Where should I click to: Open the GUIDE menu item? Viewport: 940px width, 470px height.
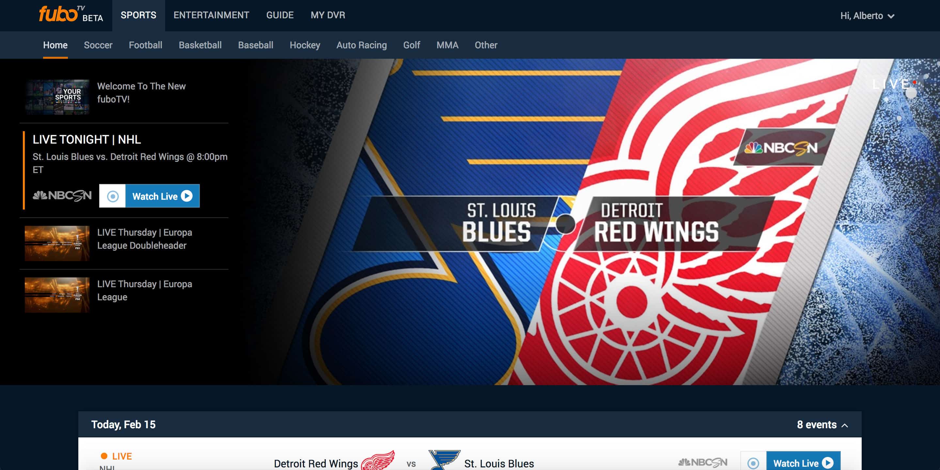coord(280,15)
